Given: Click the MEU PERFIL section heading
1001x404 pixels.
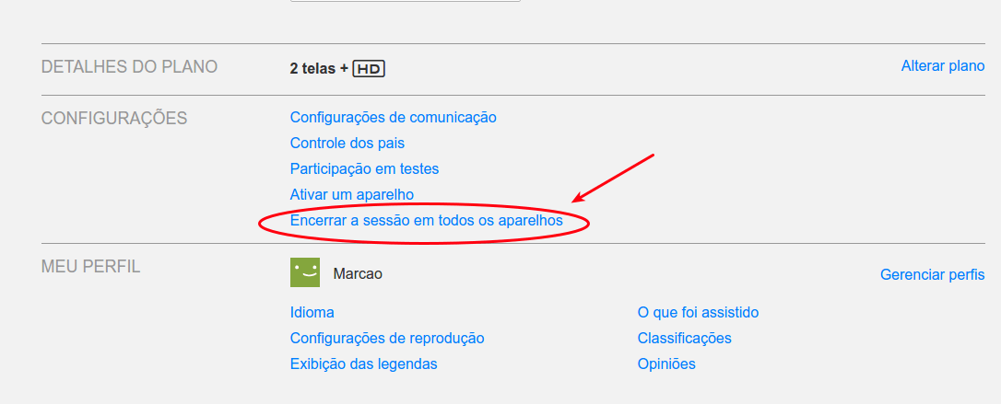Looking at the screenshot, I should pyautogui.click(x=90, y=266).
